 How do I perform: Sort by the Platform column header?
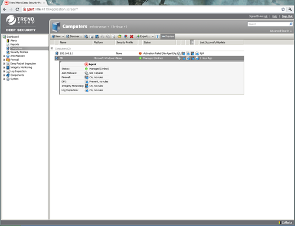(104, 42)
